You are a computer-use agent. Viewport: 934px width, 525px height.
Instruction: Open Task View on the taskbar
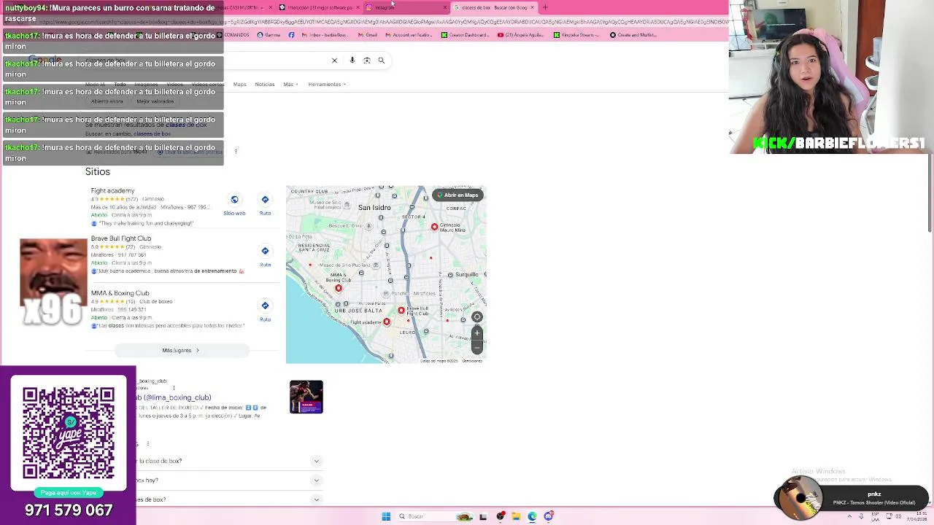[x=482, y=516]
